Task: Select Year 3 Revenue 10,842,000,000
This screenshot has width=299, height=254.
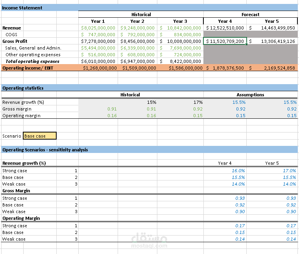Action: [x=181, y=28]
